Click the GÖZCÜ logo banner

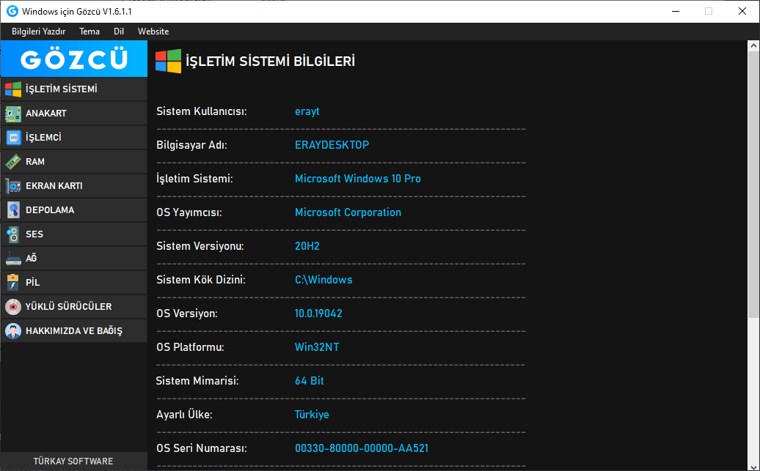click(x=73, y=59)
